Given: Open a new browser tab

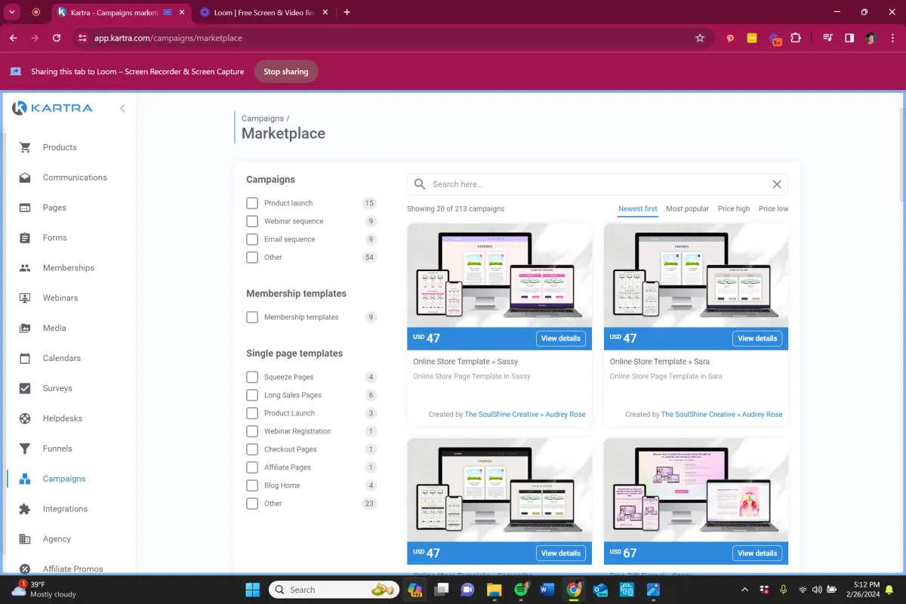Looking at the screenshot, I should (347, 12).
